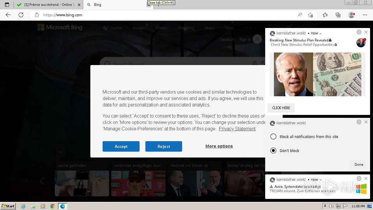Click the address bar URL

click(x=63, y=15)
